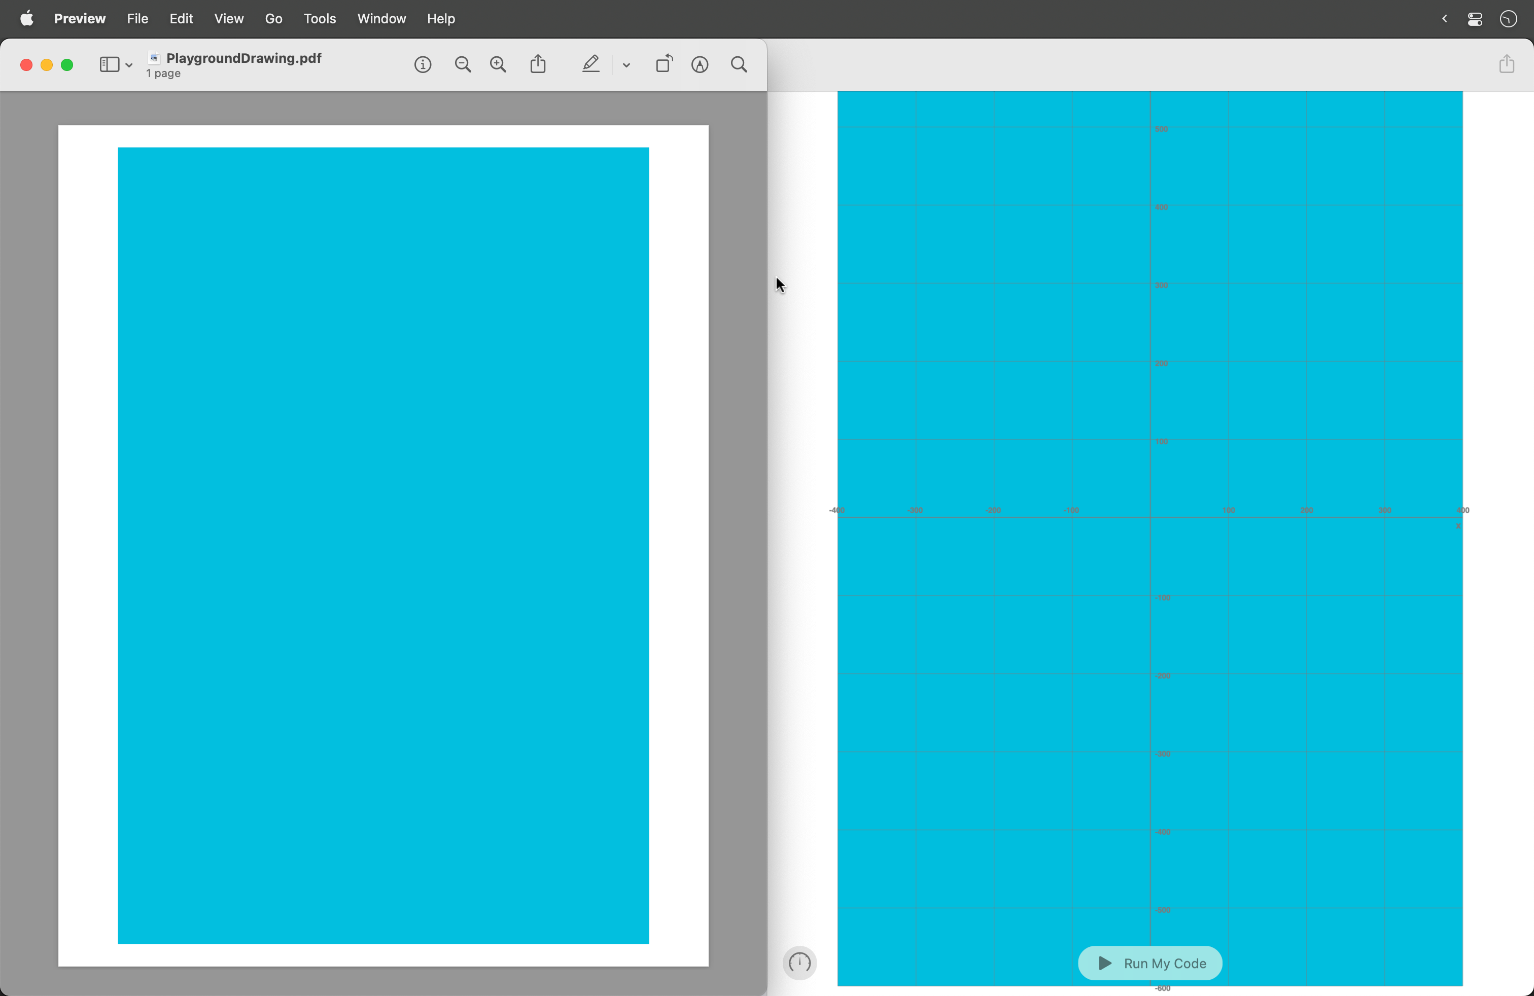Toggle the Markup toolbar

(x=700, y=64)
